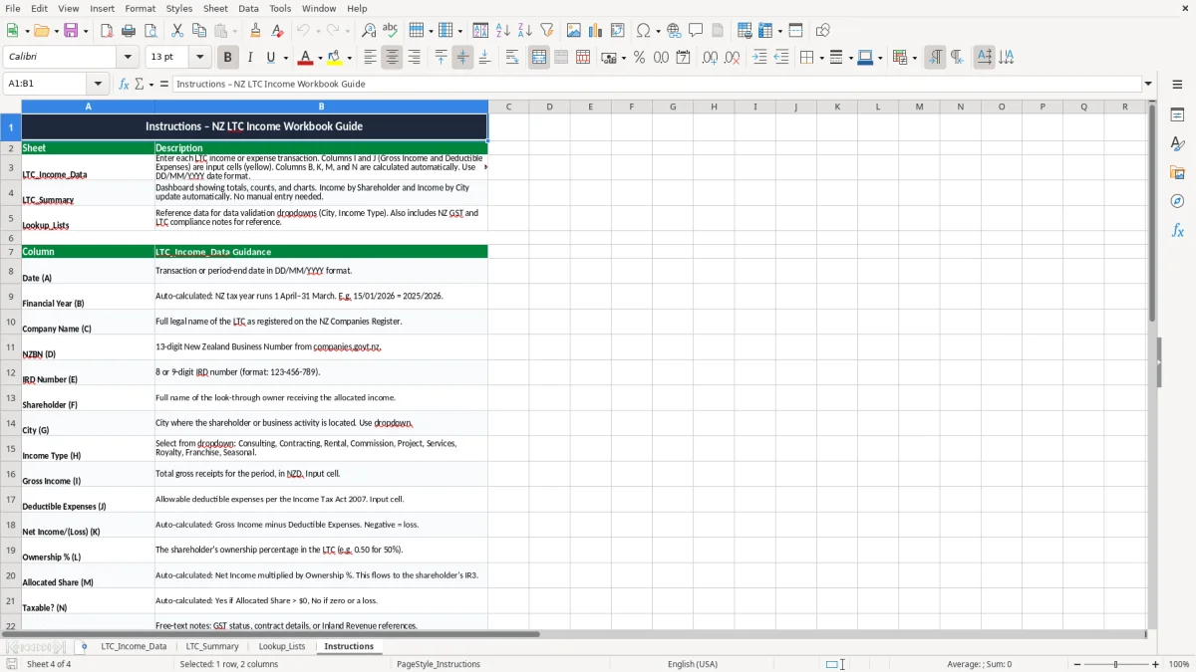This screenshot has width=1196, height=672.
Task: Open Borders dropdown arrow
Action: tap(820, 58)
